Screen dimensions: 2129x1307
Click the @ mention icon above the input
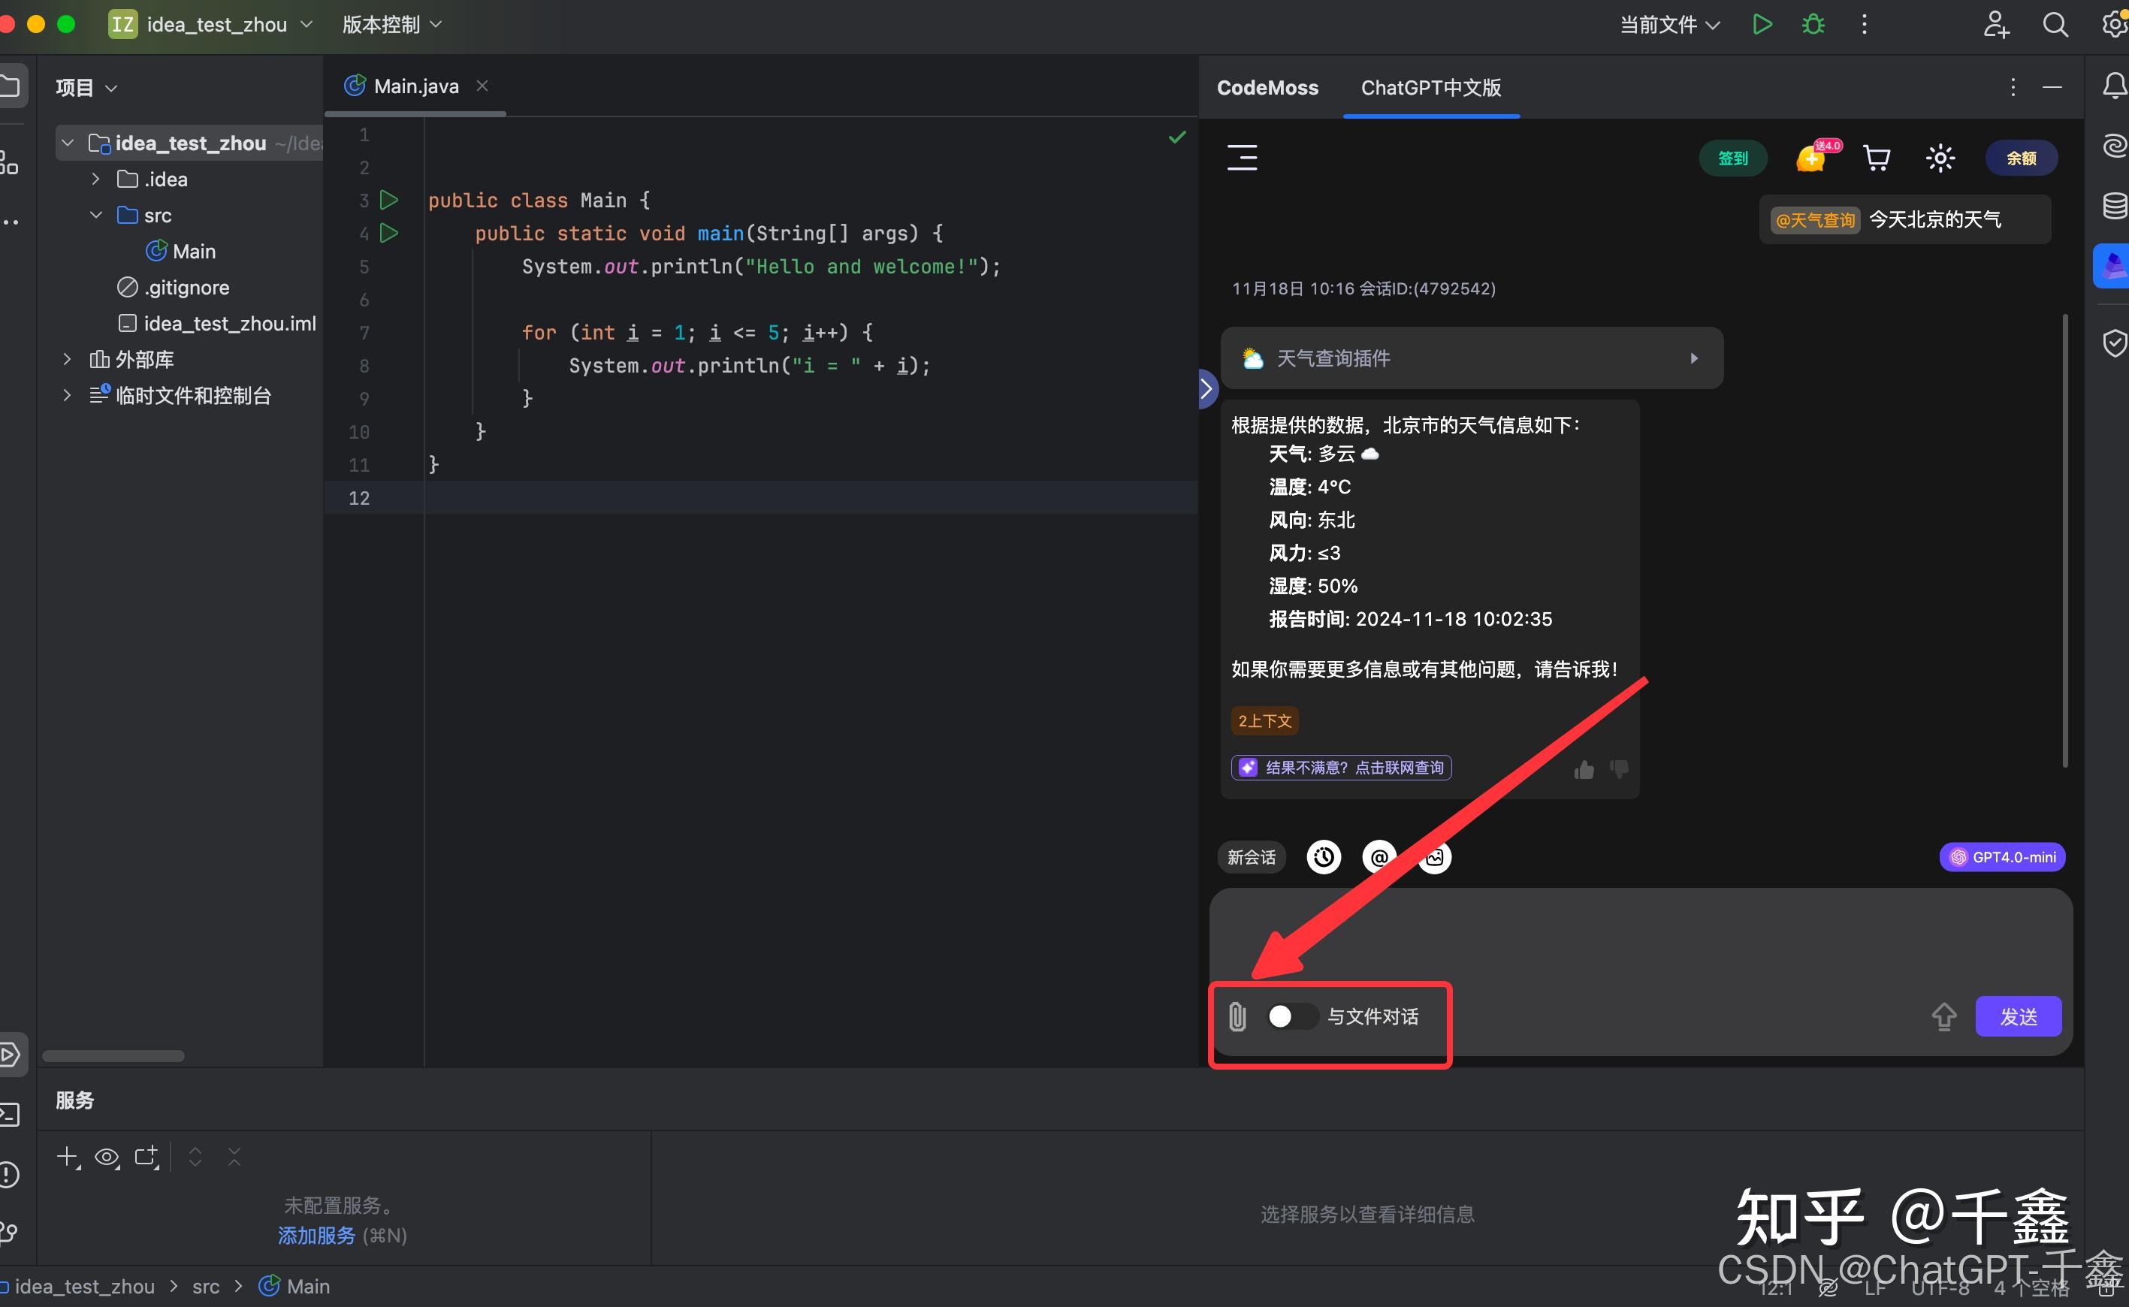1378,856
